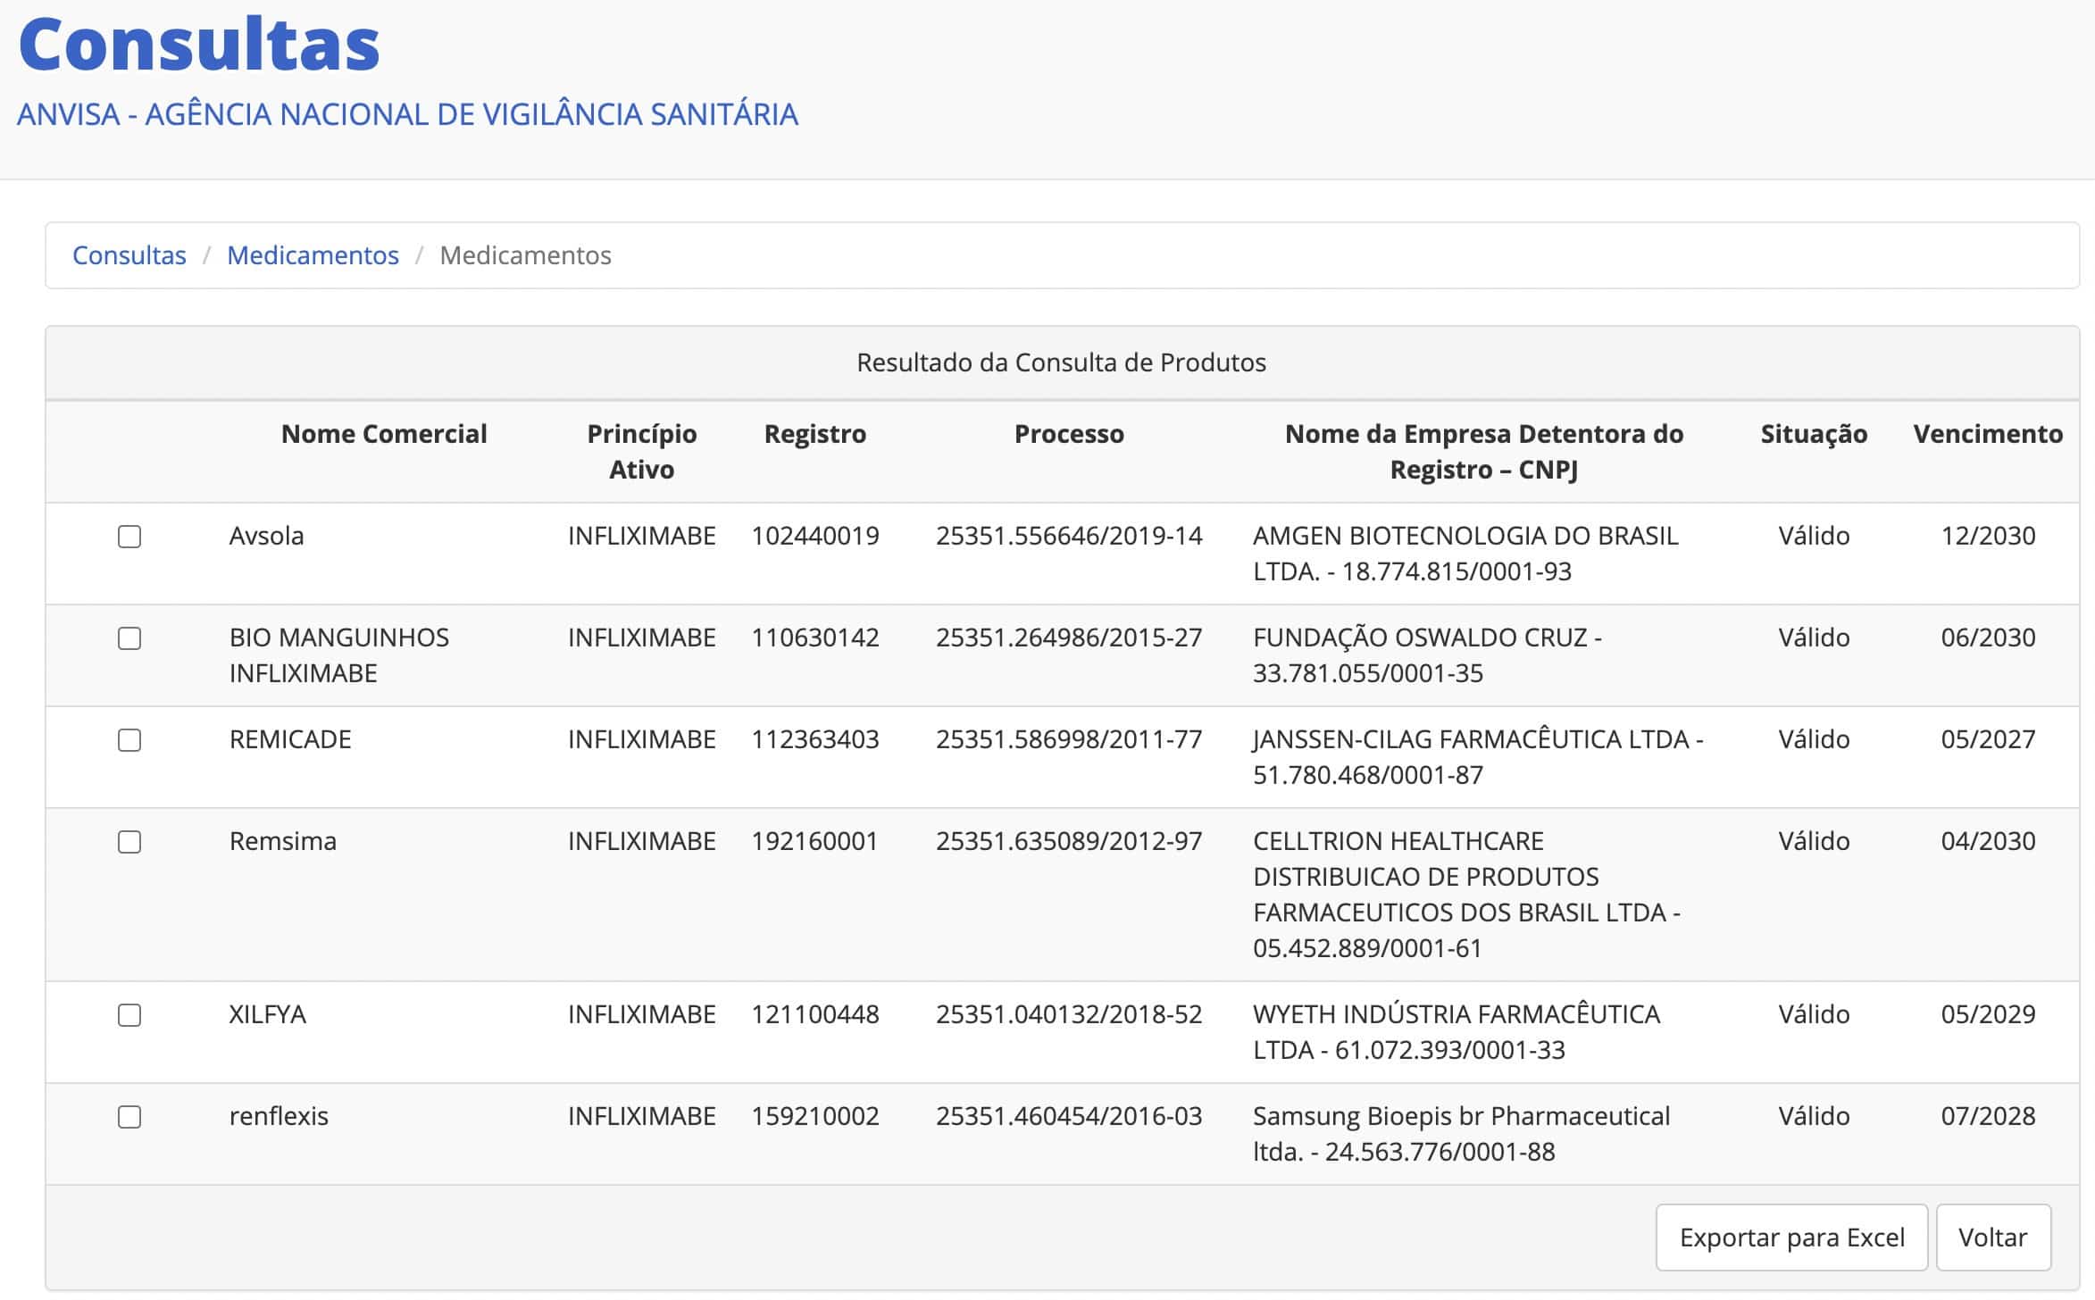2095x1300 pixels.
Task: Click ANVISA agency subtitle text
Action: tap(407, 114)
